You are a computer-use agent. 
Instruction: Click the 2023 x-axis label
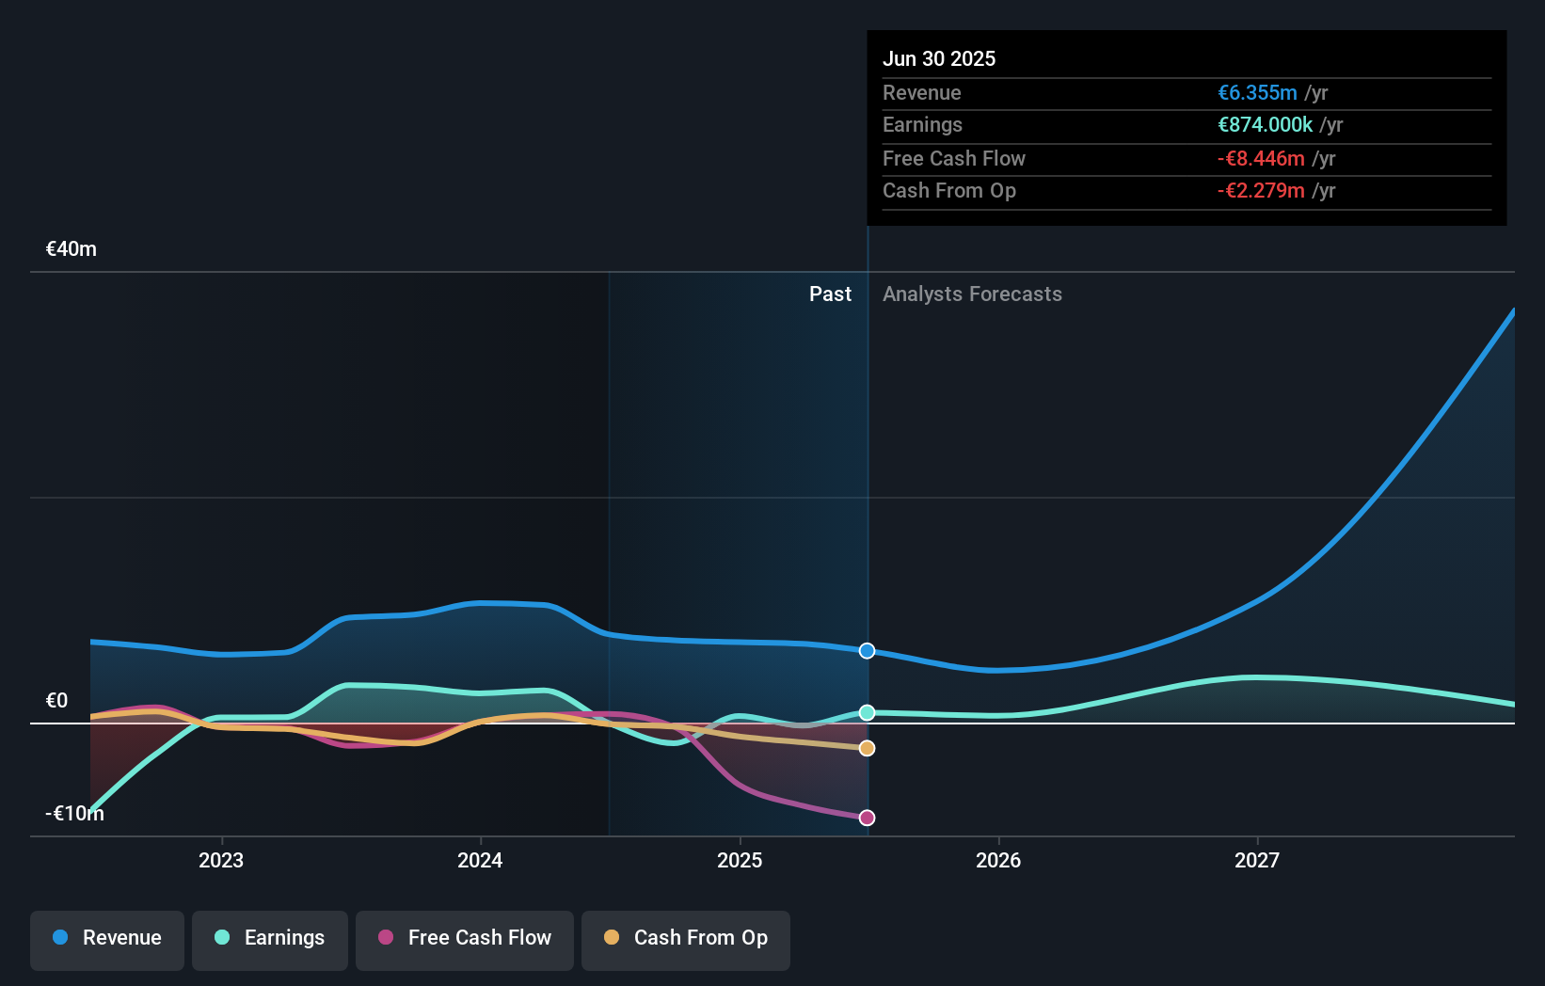[221, 860]
